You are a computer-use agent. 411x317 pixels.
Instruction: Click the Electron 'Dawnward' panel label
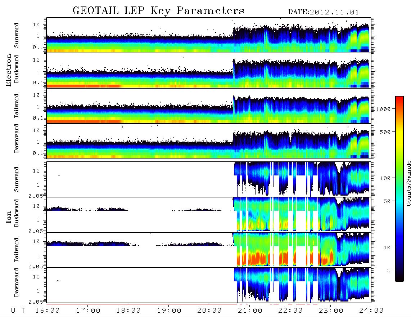17,138
